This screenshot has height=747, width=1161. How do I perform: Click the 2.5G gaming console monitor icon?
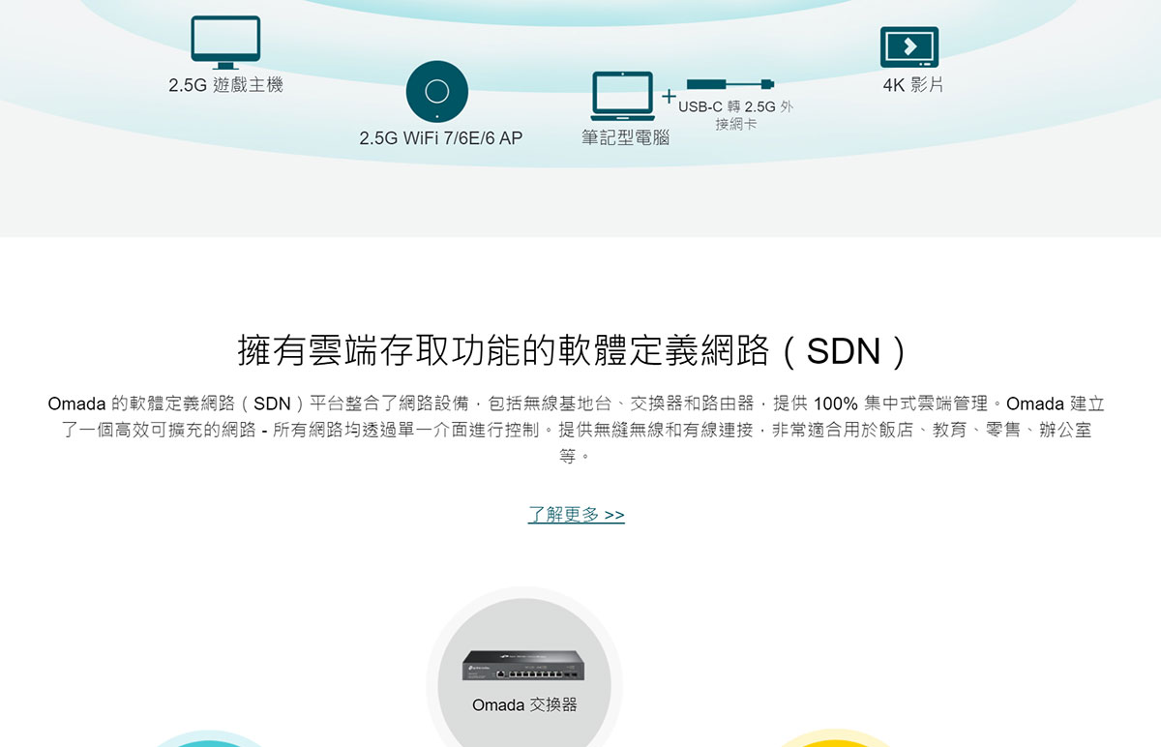click(x=225, y=43)
